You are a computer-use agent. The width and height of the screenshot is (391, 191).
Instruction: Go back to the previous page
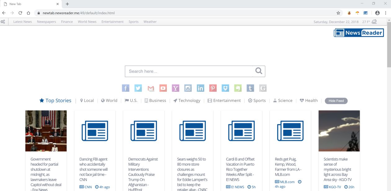4,13
